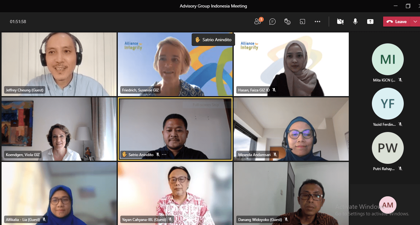The image size is (420, 225).
Task: Open the share content tray
Action: tap(370, 22)
